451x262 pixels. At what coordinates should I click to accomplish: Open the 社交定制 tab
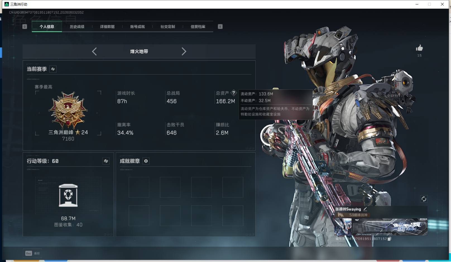[x=168, y=27]
